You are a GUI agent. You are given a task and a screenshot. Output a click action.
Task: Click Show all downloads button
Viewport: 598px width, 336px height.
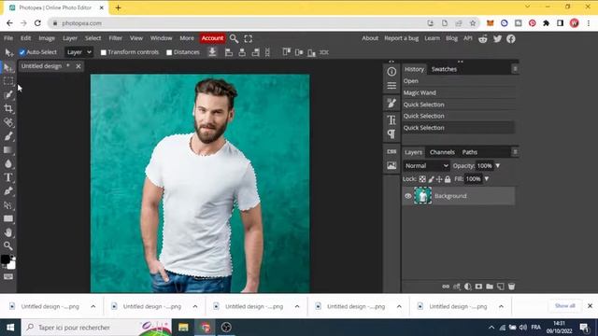pyautogui.click(x=564, y=306)
